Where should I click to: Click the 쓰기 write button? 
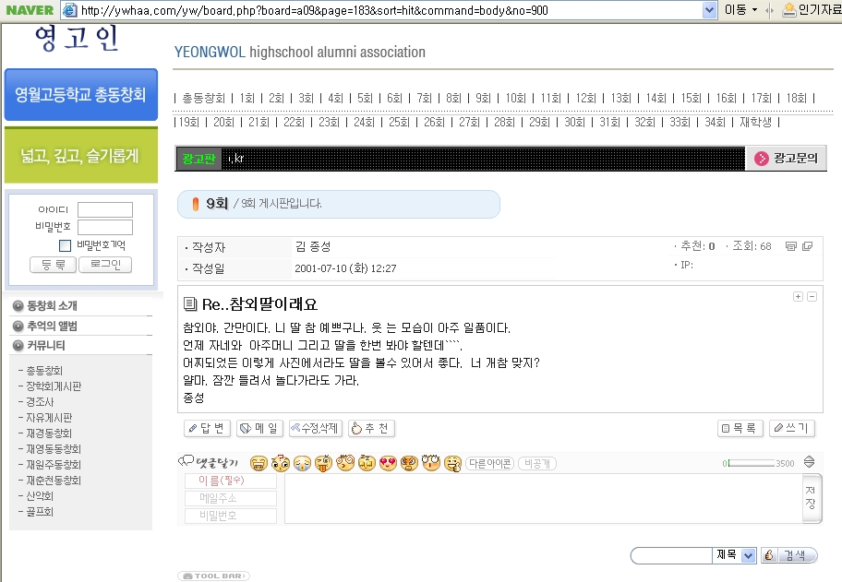point(792,428)
